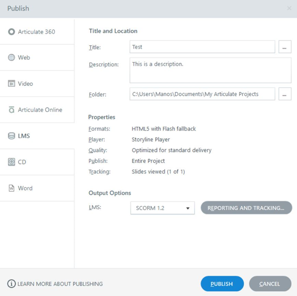Click the Folder path field
The image size is (297, 296).
coord(202,94)
